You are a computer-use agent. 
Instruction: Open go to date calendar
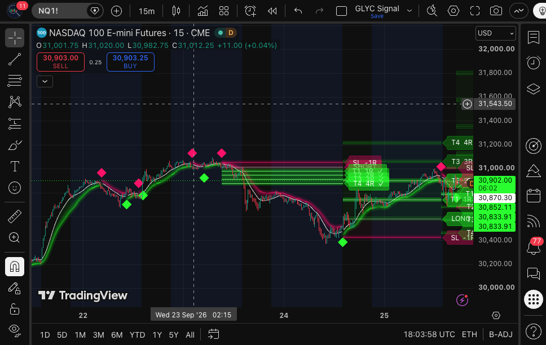(213, 334)
